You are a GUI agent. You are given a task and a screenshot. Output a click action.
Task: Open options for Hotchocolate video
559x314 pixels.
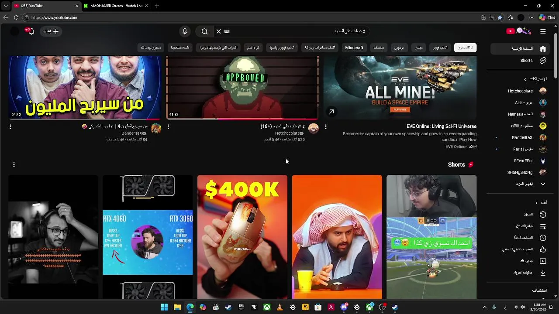(x=168, y=127)
